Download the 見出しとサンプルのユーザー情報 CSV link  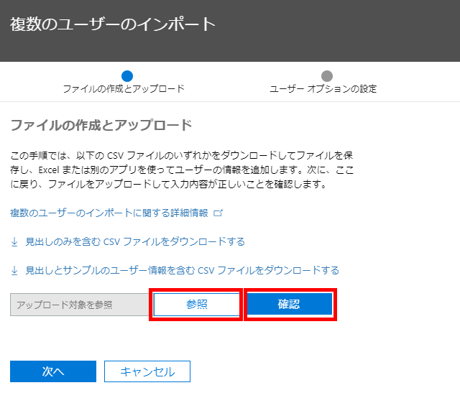[x=182, y=270]
